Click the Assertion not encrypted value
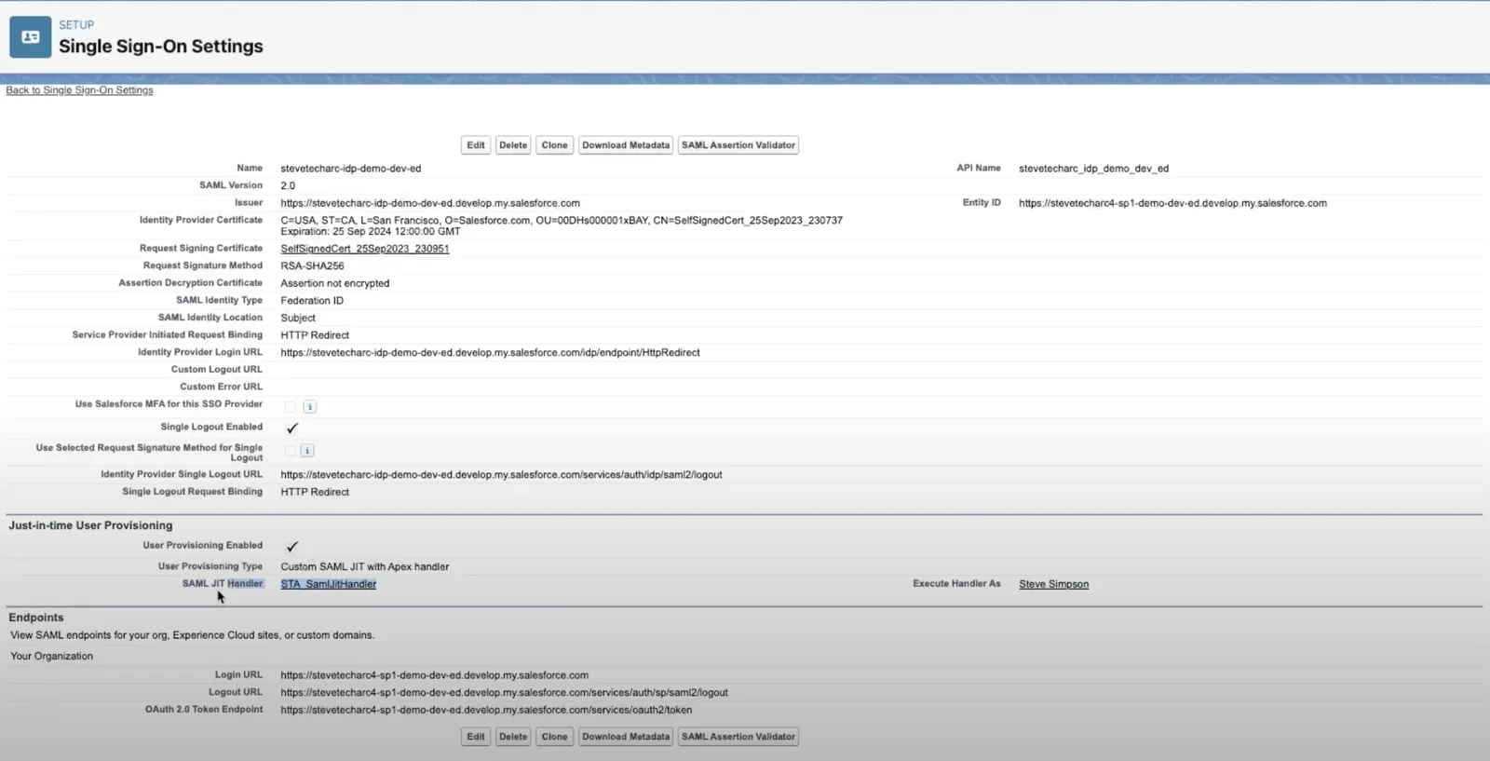This screenshot has height=761, width=1490. (x=335, y=283)
